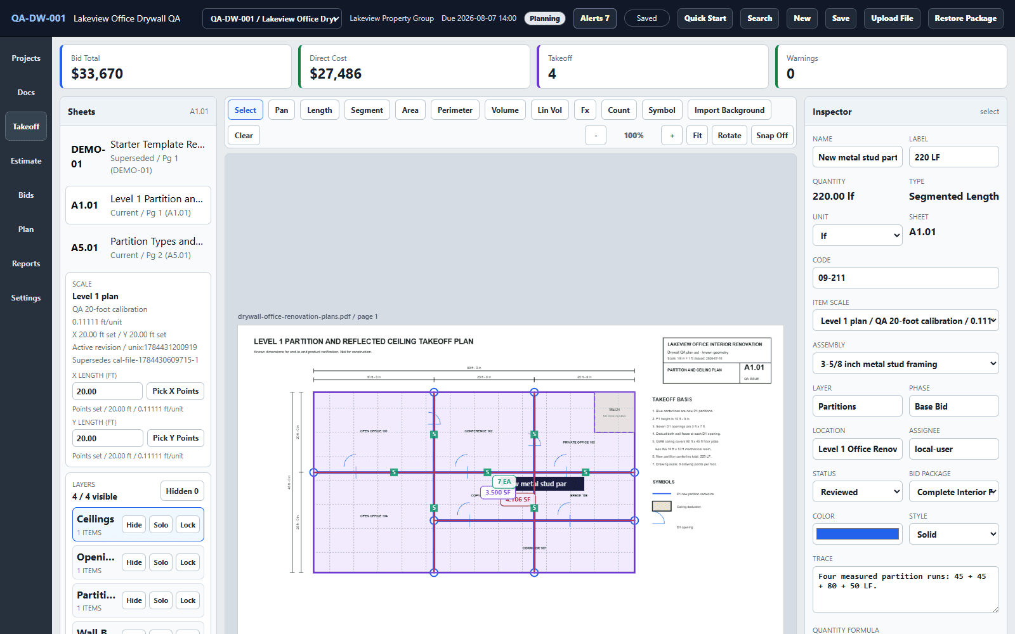Change the Status dropdown from Reviewed
This screenshot has height=634, width=1015.
857,492
